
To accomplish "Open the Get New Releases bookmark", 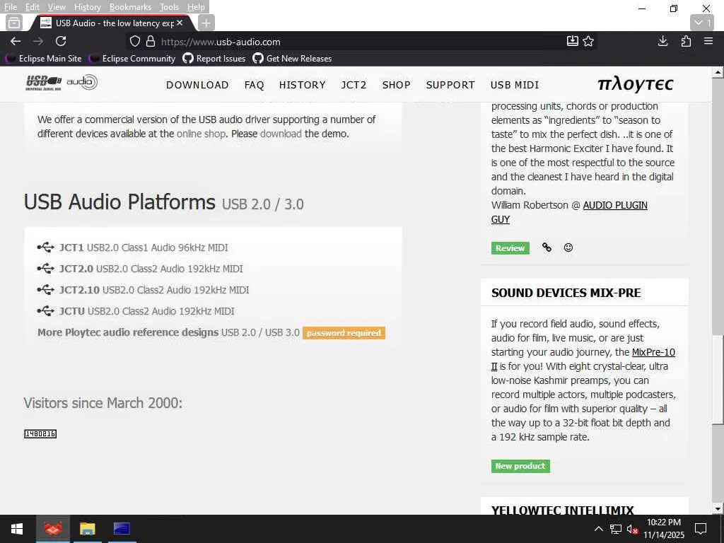I will [x=292, y=59].
